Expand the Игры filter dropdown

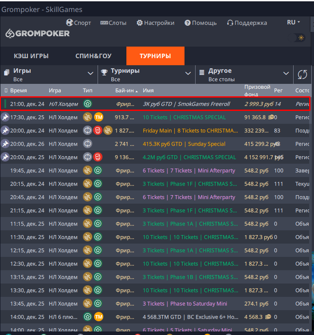pos(49,75)
